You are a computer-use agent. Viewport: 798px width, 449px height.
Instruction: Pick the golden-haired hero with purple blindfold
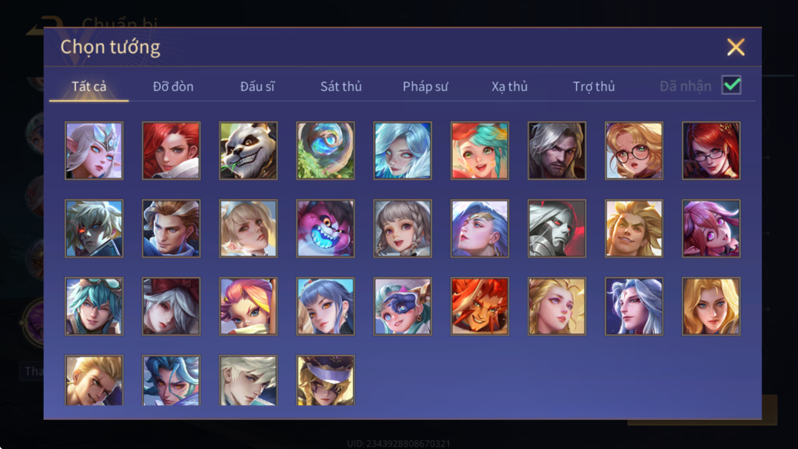click(326, 380)
